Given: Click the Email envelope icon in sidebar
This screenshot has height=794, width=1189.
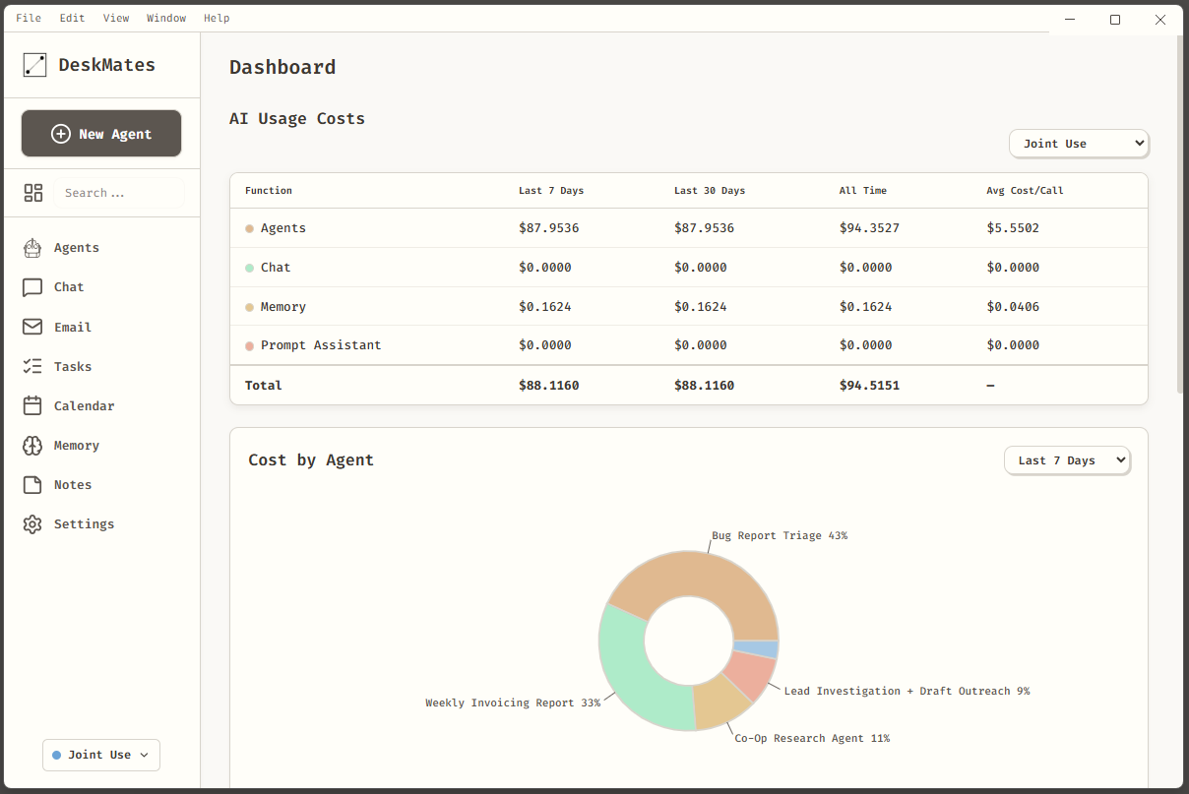Looking at the screenshot, I should pyautogui.click(x=32, y=327).
